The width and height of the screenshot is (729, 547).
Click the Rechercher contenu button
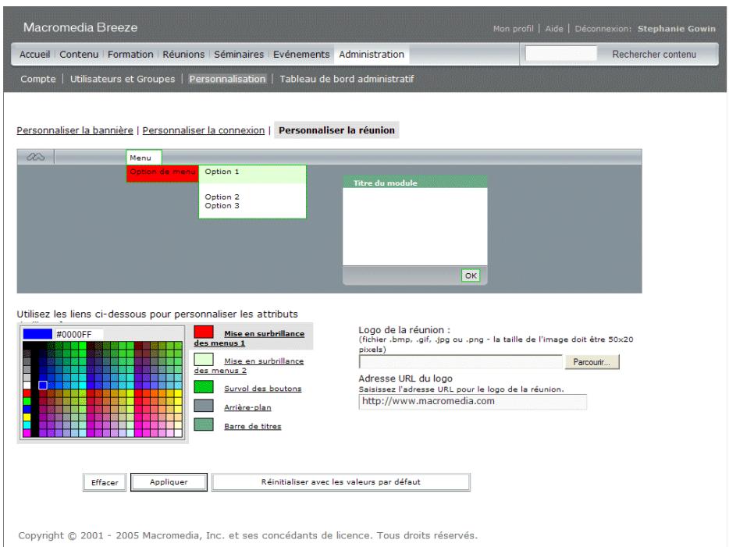point(654,55)
